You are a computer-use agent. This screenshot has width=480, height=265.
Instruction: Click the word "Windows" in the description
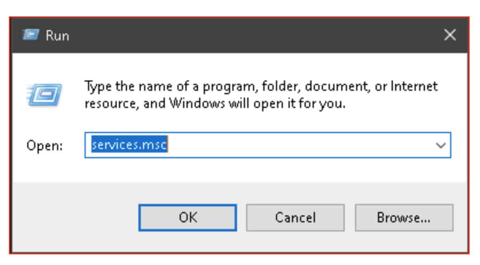coord(196,105)
